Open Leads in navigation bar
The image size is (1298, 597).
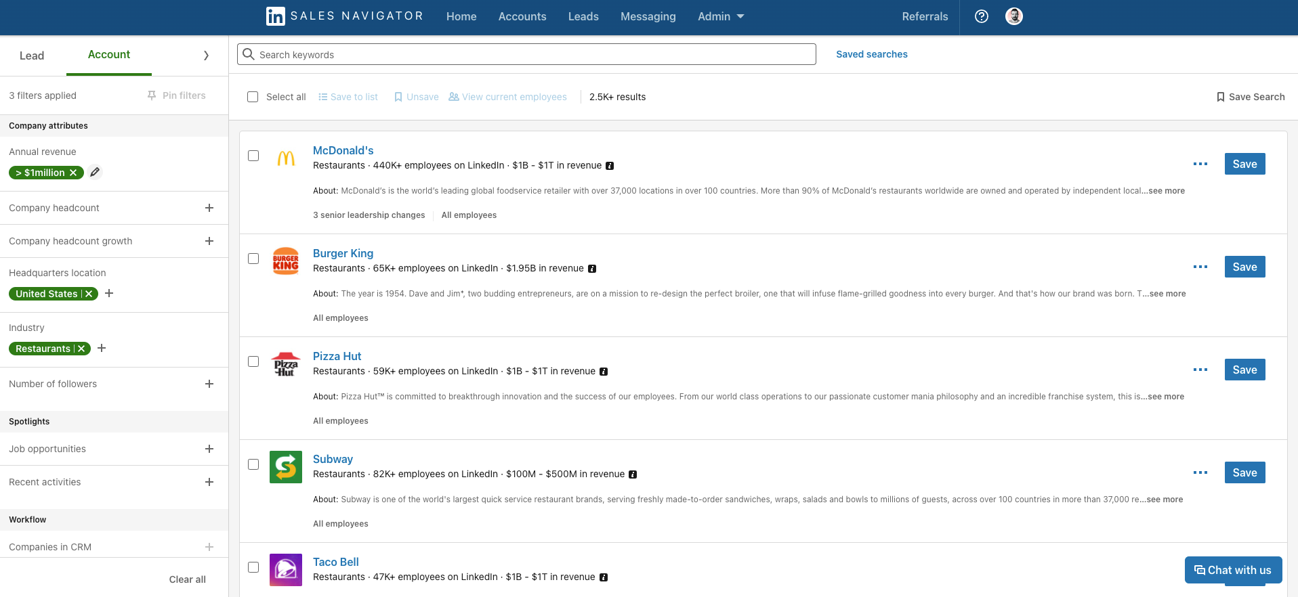(583, 16)
